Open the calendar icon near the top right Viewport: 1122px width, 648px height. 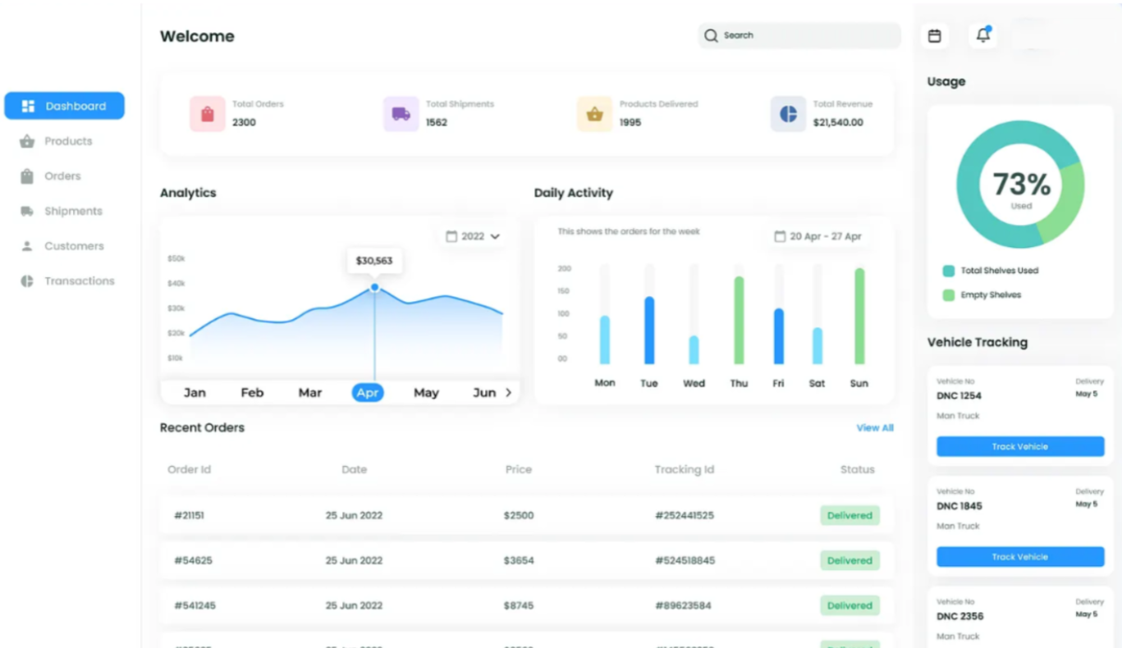click(935, 35)
